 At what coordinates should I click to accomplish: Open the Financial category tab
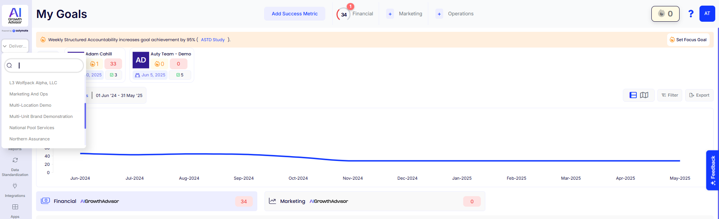pyautogui.click(x=363, y=14)
